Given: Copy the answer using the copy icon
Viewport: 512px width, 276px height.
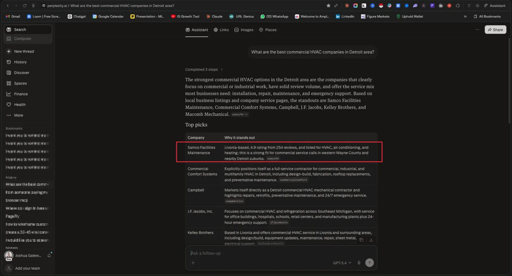Looking at the screenshot, I should [x=361, y=240].
